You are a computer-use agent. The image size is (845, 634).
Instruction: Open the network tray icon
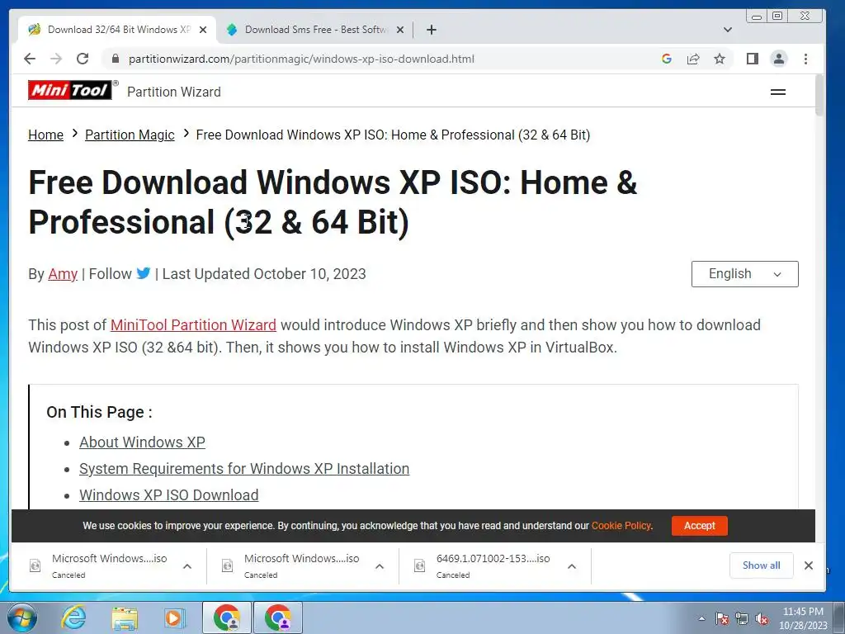[742, 619]
